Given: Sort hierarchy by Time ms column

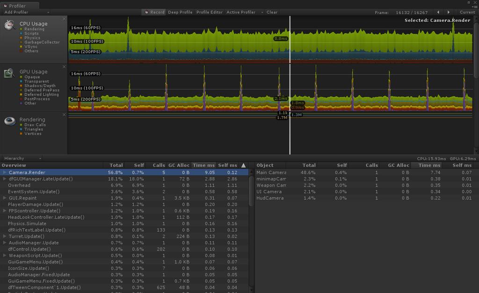Looking at the screenshot, I should coord(204,165).
